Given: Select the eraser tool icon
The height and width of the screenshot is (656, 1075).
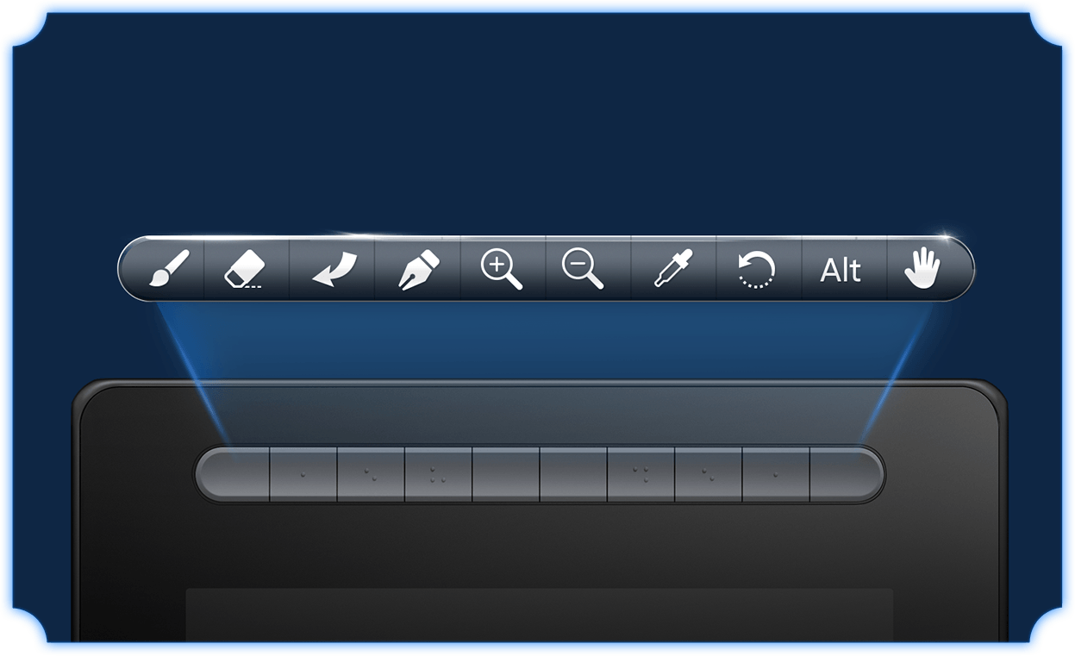Looking at the screenshot, I should [x=245, y=270].
